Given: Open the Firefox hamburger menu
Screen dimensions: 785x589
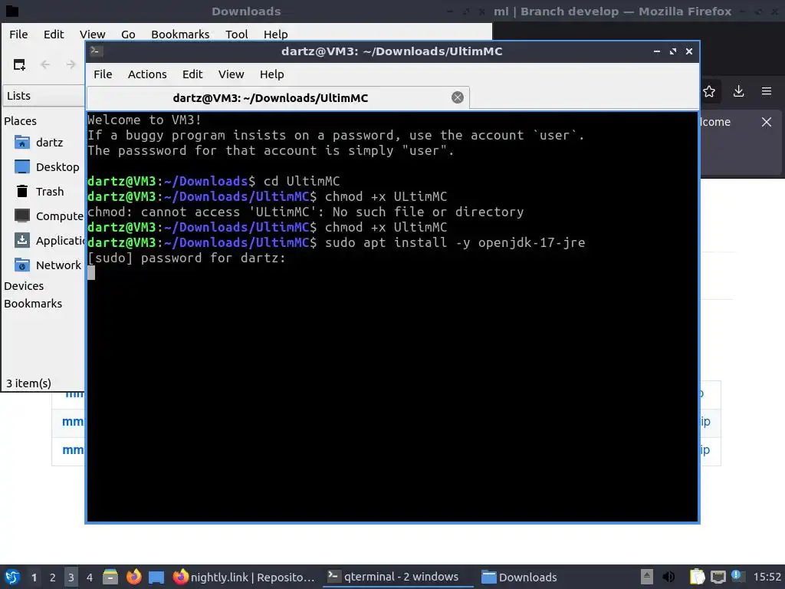Looking at the screenshot, I should (x=766, y=91).
